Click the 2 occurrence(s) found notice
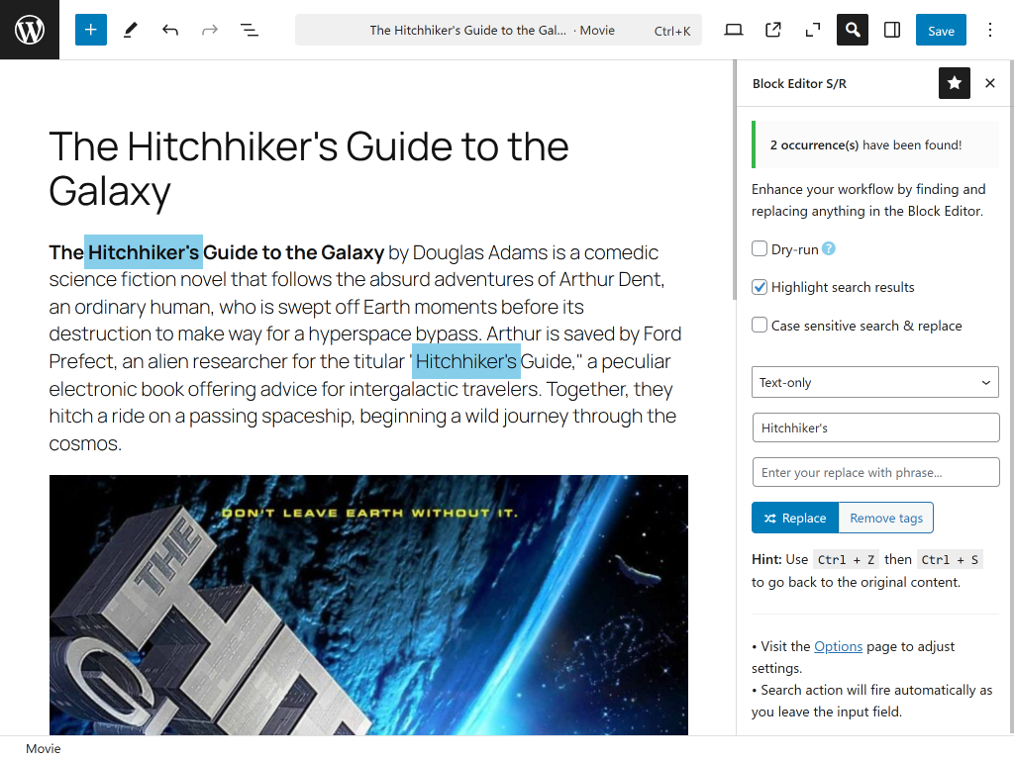1014x760 pixels. click(x=875, y=144)
